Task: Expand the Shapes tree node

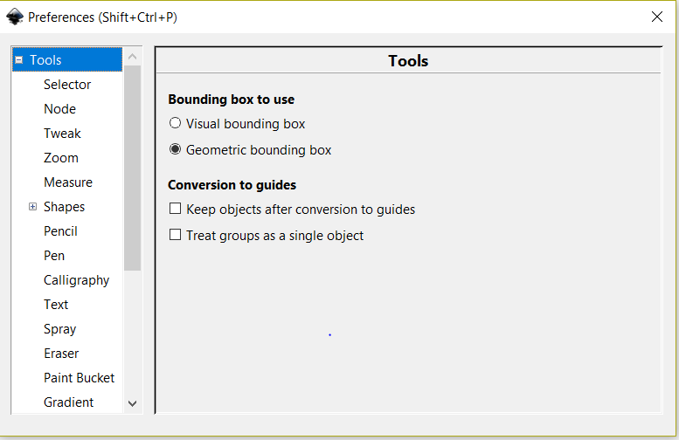Action: 33,207
